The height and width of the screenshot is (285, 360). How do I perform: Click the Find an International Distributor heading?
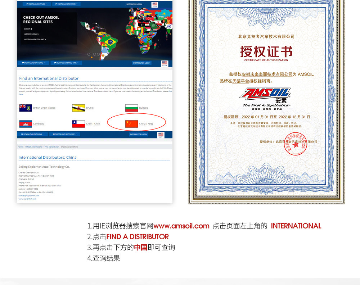49,78
